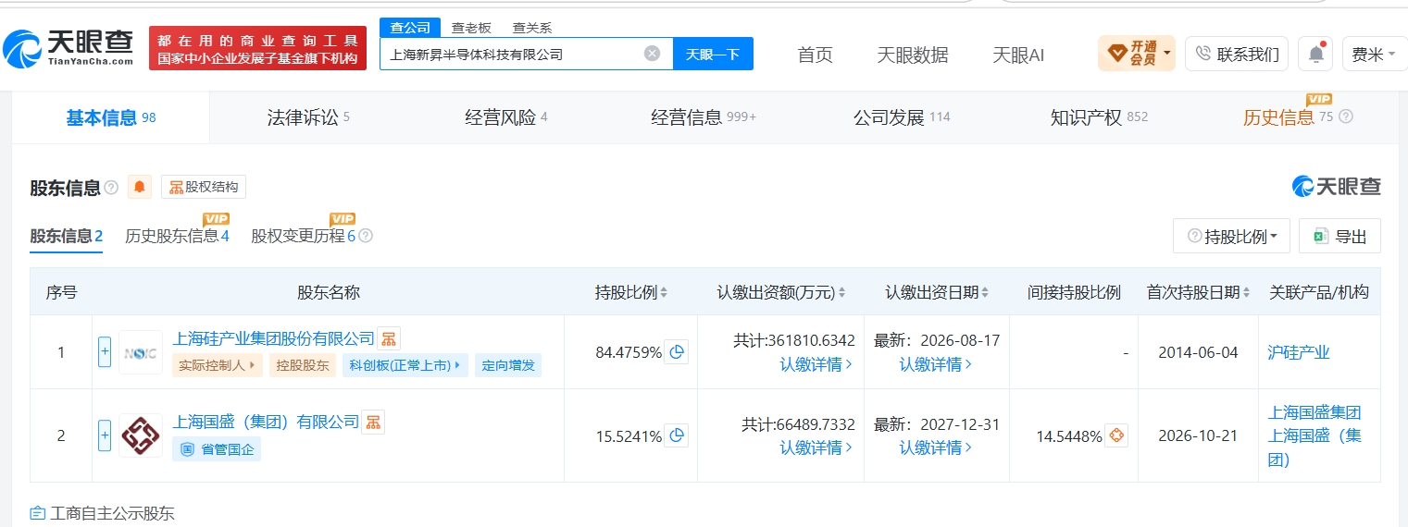Switch to the 知识产权 tab

click(1099, 117)
